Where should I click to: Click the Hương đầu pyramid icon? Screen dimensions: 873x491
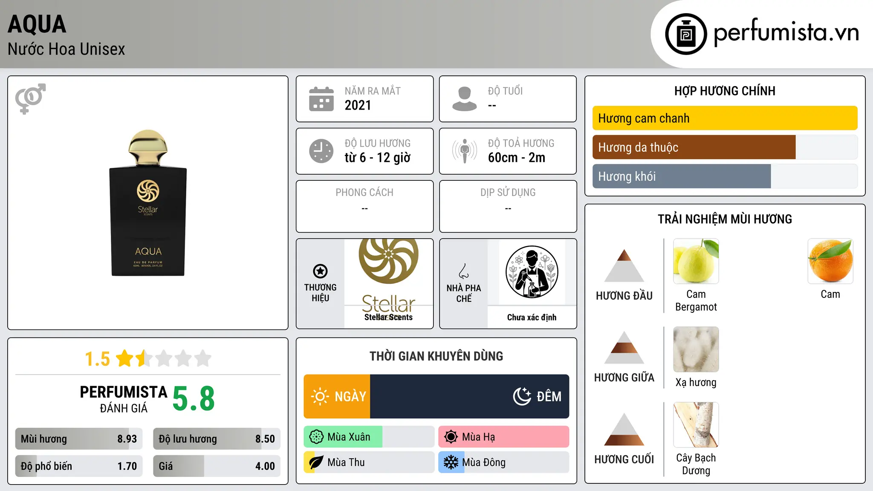click(624, 266)
